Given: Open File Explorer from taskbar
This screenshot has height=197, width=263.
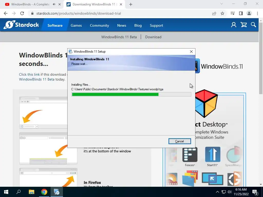Looking at the screenshot, I should pos(31,192).
